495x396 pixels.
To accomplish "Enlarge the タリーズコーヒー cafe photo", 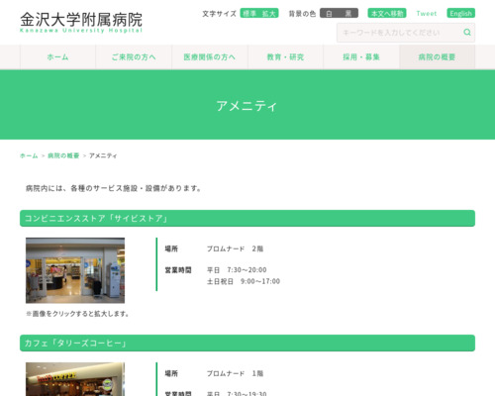I will pyautogui.click(x=75, y=379).
